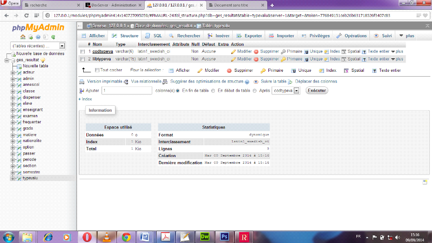Click eye icon for Suivre la table
Screen dimensions: 432x243
point(256,82)
